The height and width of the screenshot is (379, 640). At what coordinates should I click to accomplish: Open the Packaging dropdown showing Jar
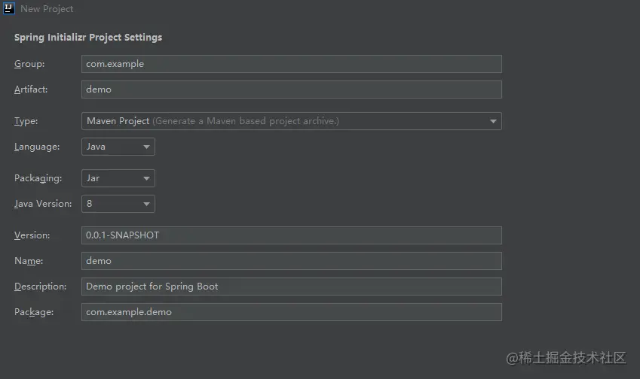click(118, 178)
